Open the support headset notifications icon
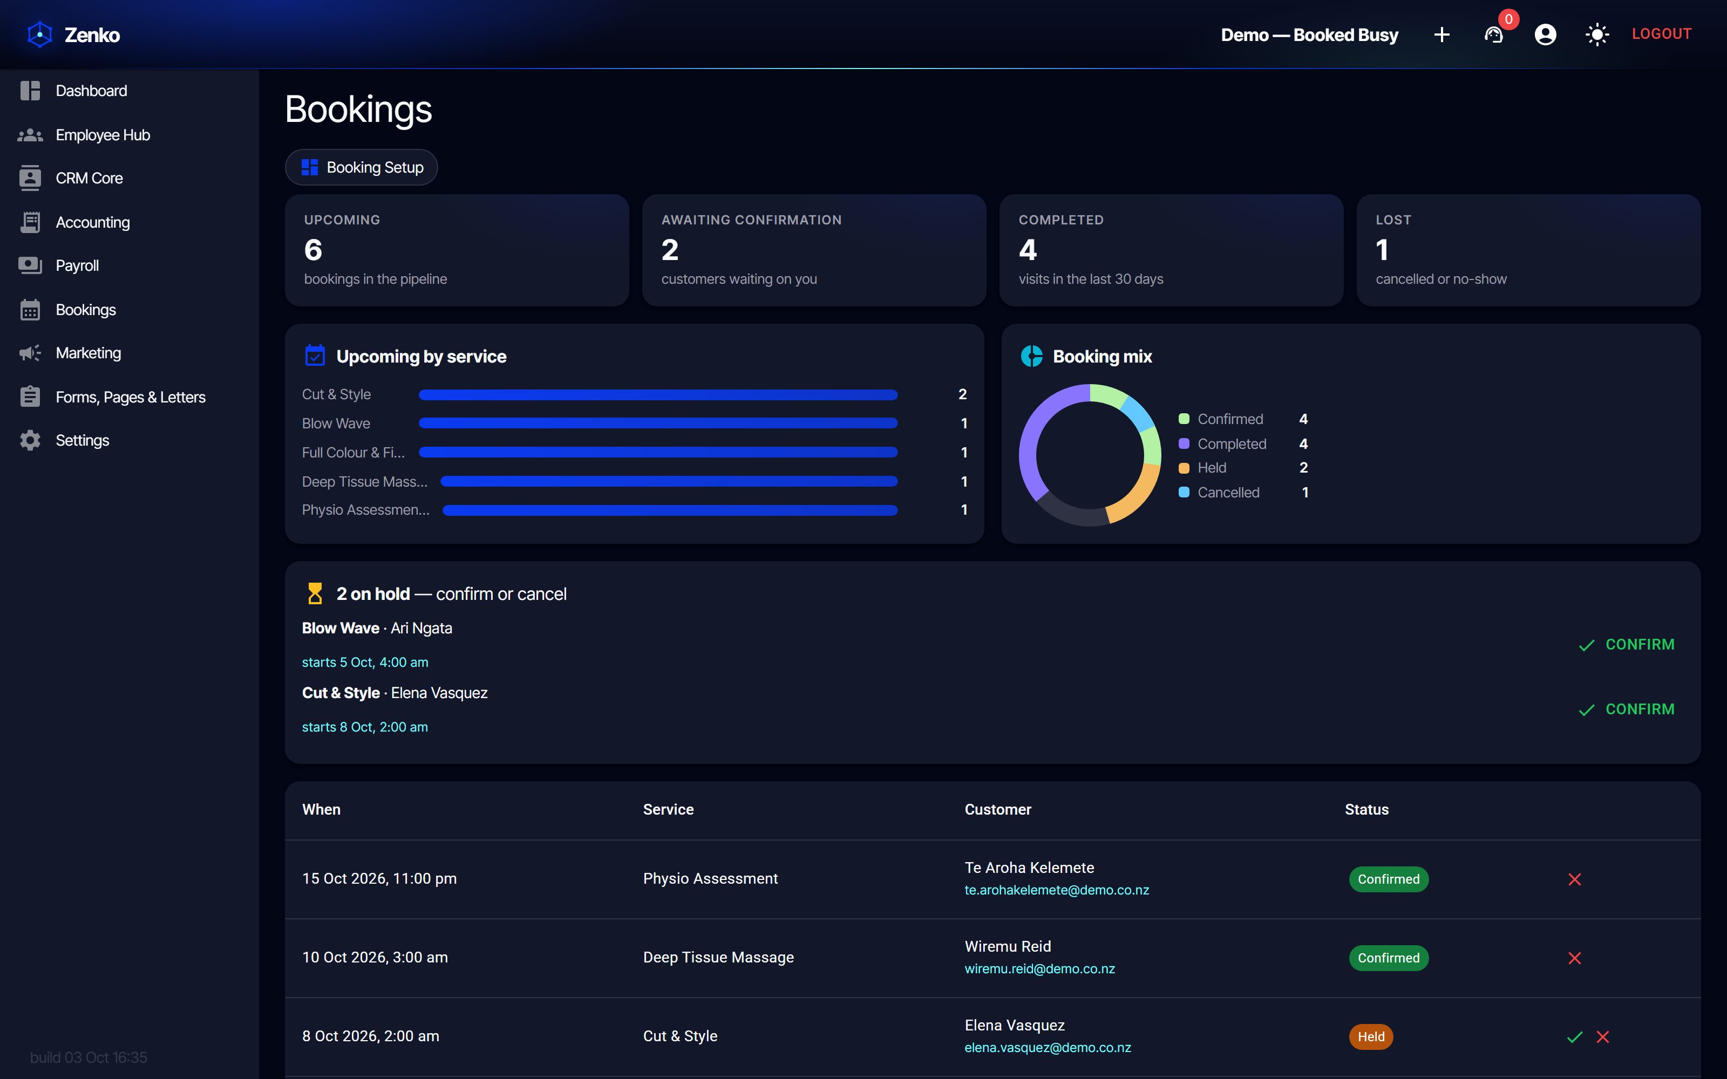This screenshot has width=1727, height=1079. click(1494, 34)
